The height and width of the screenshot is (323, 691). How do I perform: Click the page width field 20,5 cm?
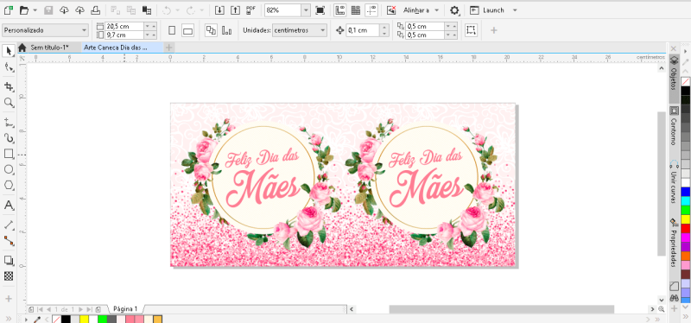(124, 27)
